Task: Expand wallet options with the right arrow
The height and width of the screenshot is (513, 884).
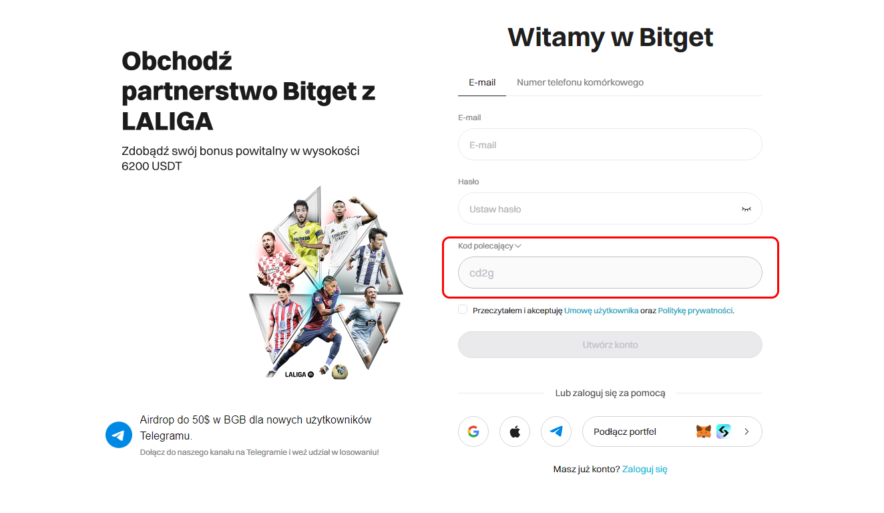Action: 746,432
